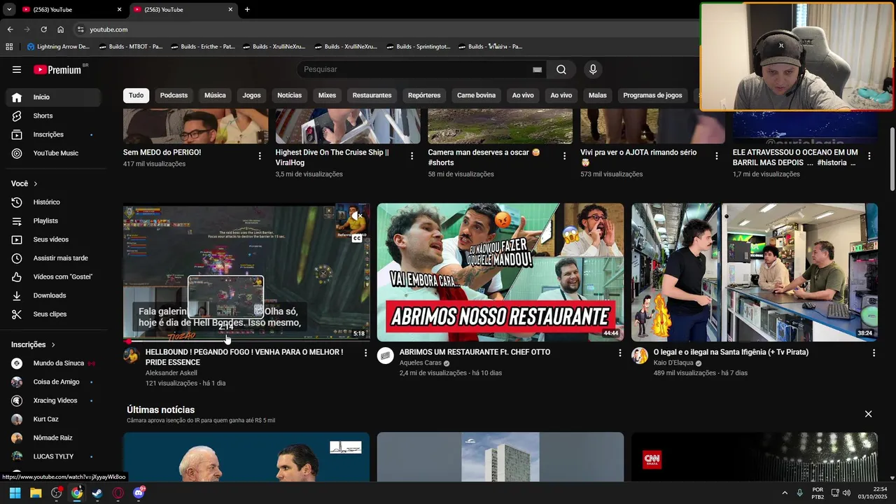The width and height of the screenshot is (896, 504).
Task: Open options for AJOTA rimando short
Action: point(717,155)
